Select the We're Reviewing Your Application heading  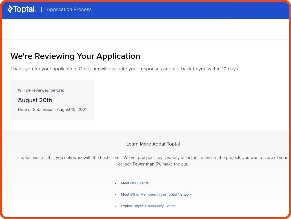pyautogui.click(x=75, y=56)
